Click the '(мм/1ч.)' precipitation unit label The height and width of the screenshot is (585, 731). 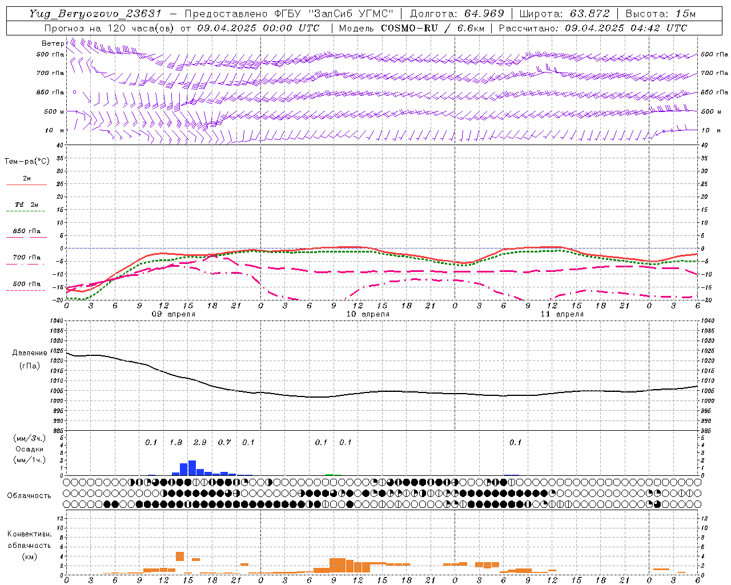click(29, 460)
